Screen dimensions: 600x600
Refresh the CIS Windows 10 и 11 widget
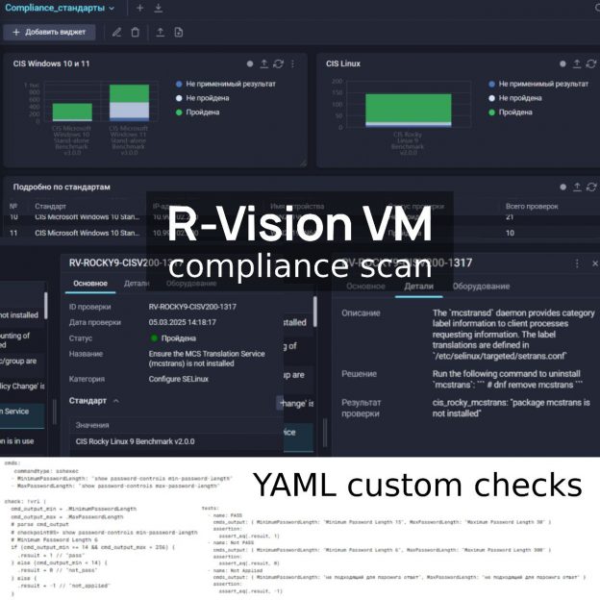278,63
